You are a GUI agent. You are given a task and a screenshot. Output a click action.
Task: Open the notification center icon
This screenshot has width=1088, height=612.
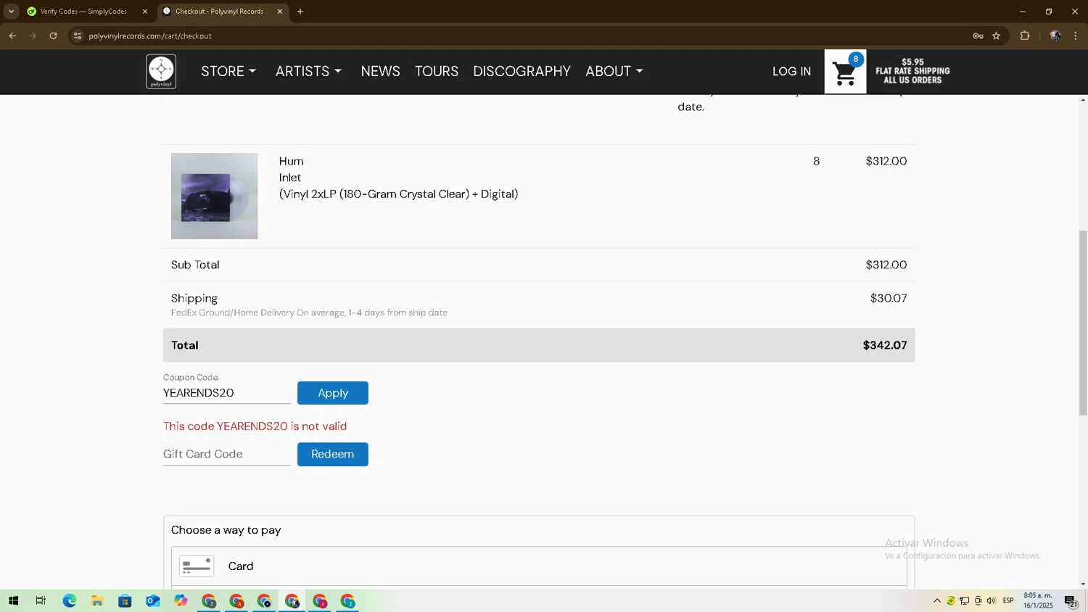coord(1071,601)
